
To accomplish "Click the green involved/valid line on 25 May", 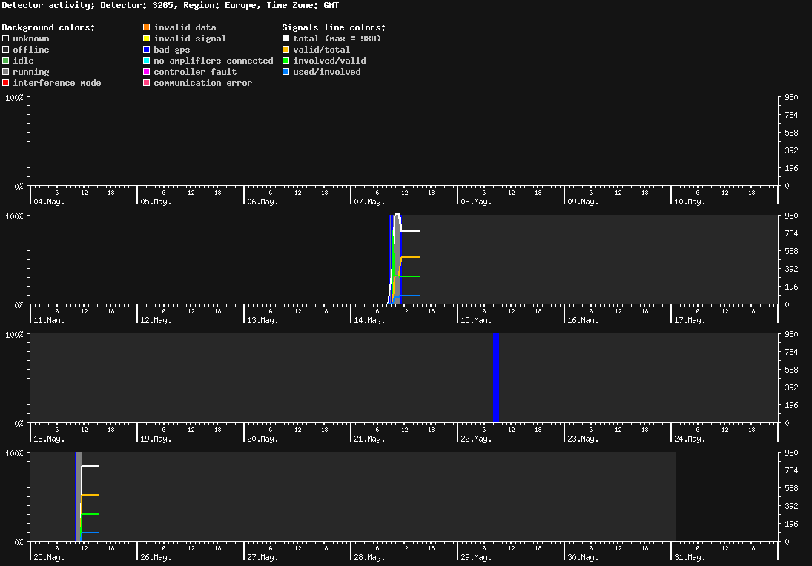I will 90,514.
